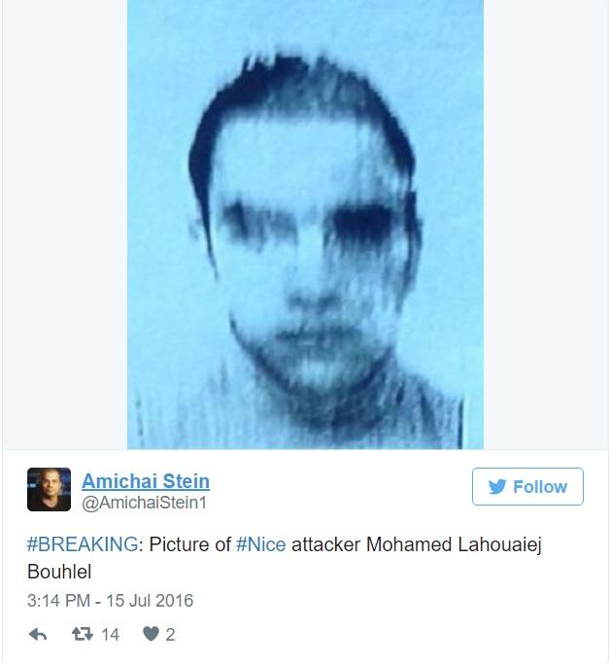Viewport: 609px width, 664px height.
Task: Click the like count 2
Action: pyautogui.click(x=170, y=635)
